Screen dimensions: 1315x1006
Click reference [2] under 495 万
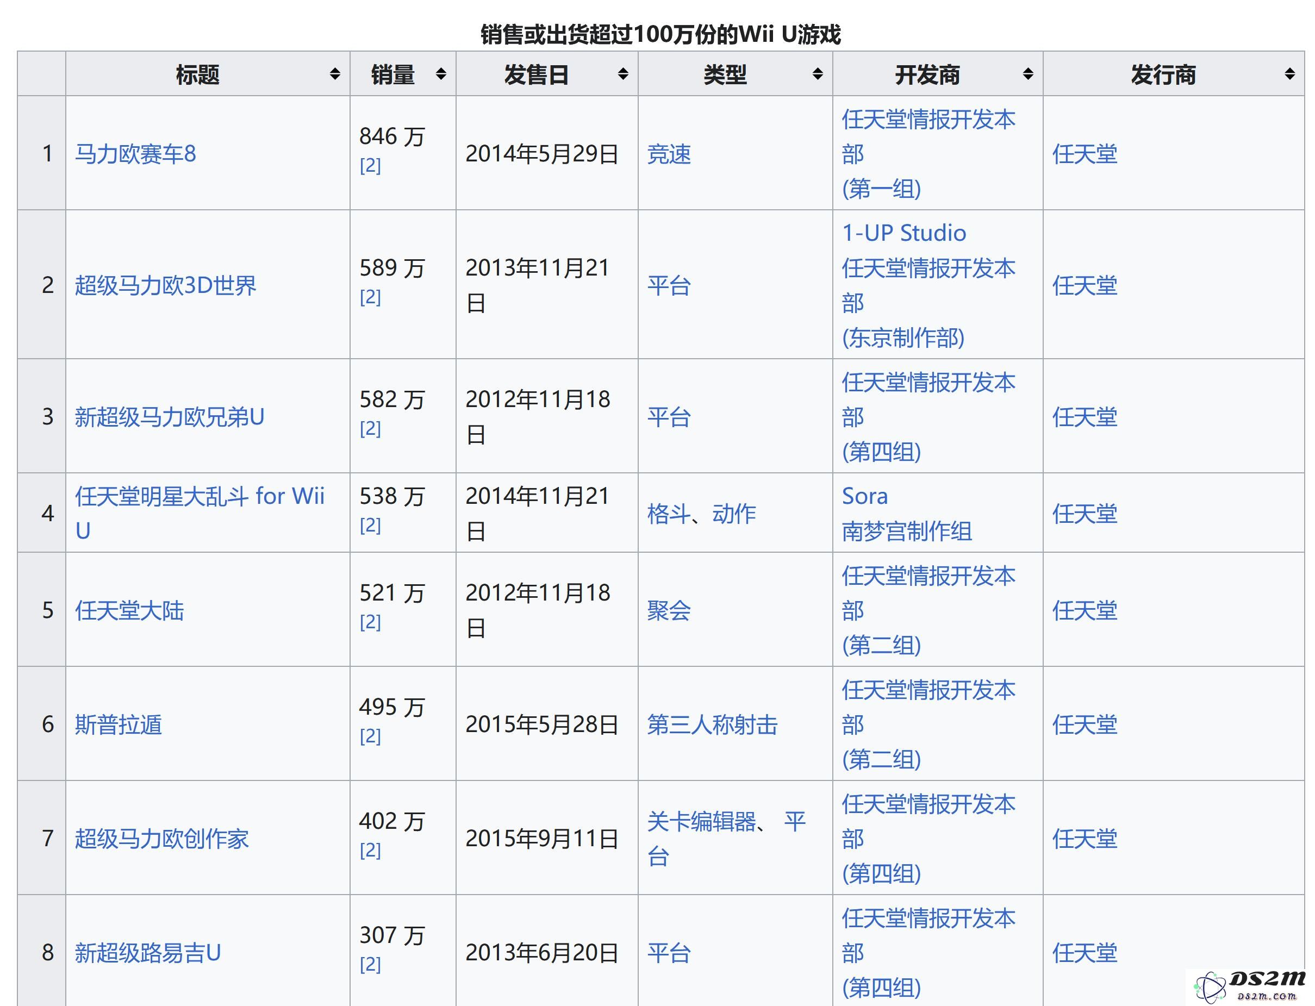coord(370,736)
